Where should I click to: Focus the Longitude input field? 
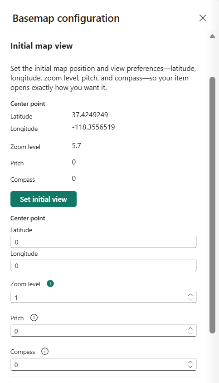pos(103,265)
